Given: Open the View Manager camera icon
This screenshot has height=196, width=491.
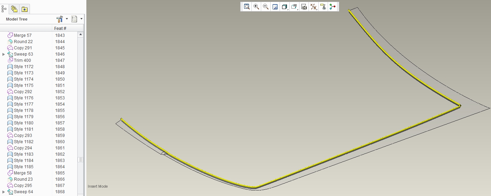Looking at the screenshot, I should (304, 7).
